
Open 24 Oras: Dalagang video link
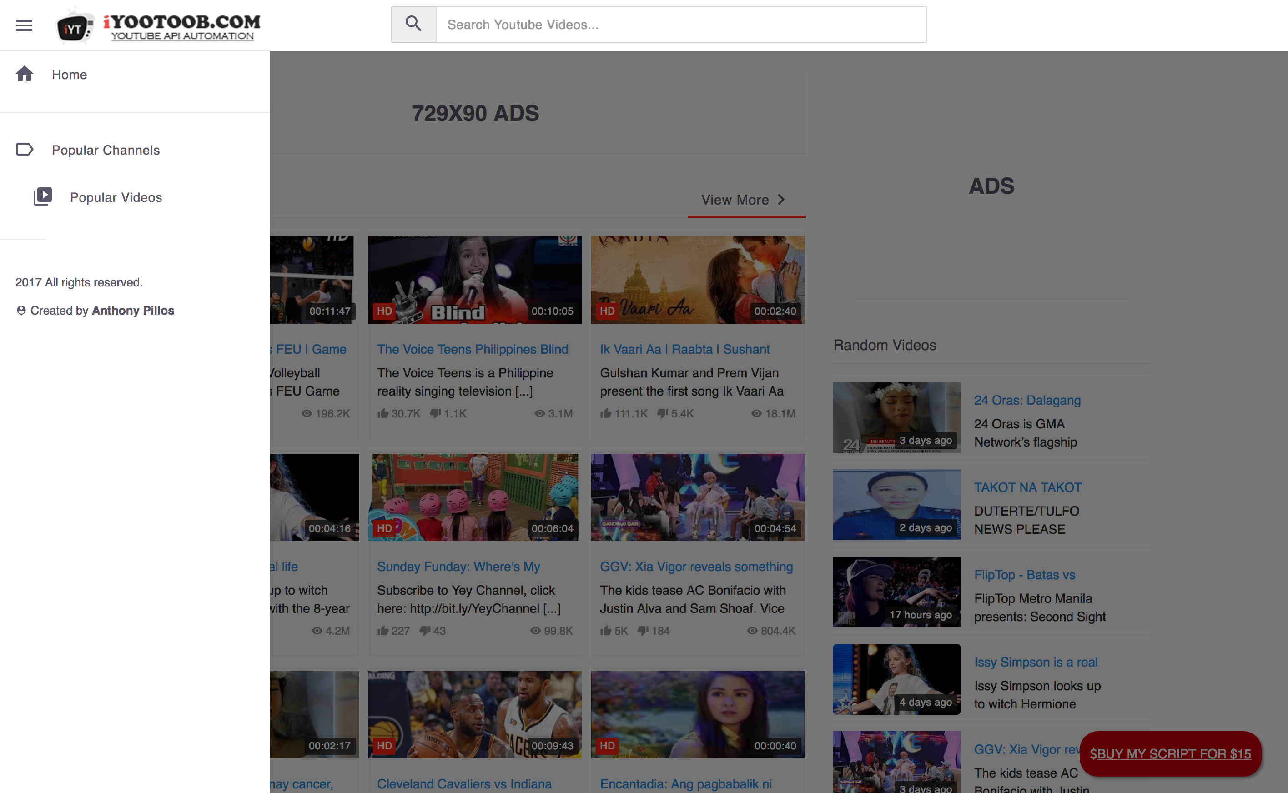point(1027,400)
